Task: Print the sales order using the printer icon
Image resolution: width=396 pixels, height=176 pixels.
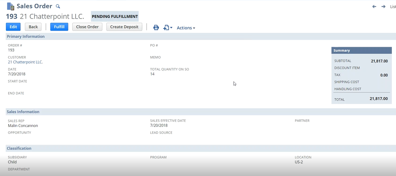Action: [x=156, y=28]
